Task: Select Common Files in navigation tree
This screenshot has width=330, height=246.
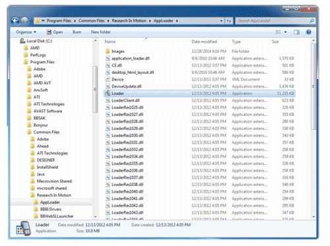Action: pyautogui.click(x=43, y=132)
